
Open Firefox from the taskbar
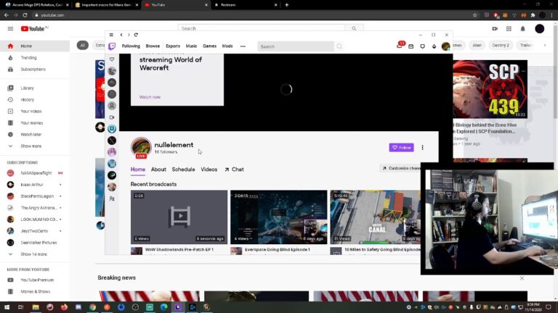point(64,307)
